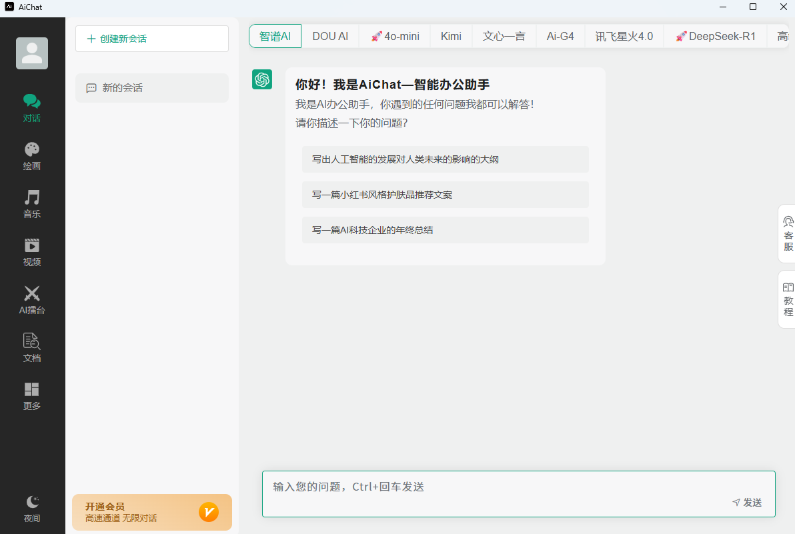This screenshot has width=795, height=534.
Task: Click 创建新会话 to create new conversation
Action: pos(152,39)
